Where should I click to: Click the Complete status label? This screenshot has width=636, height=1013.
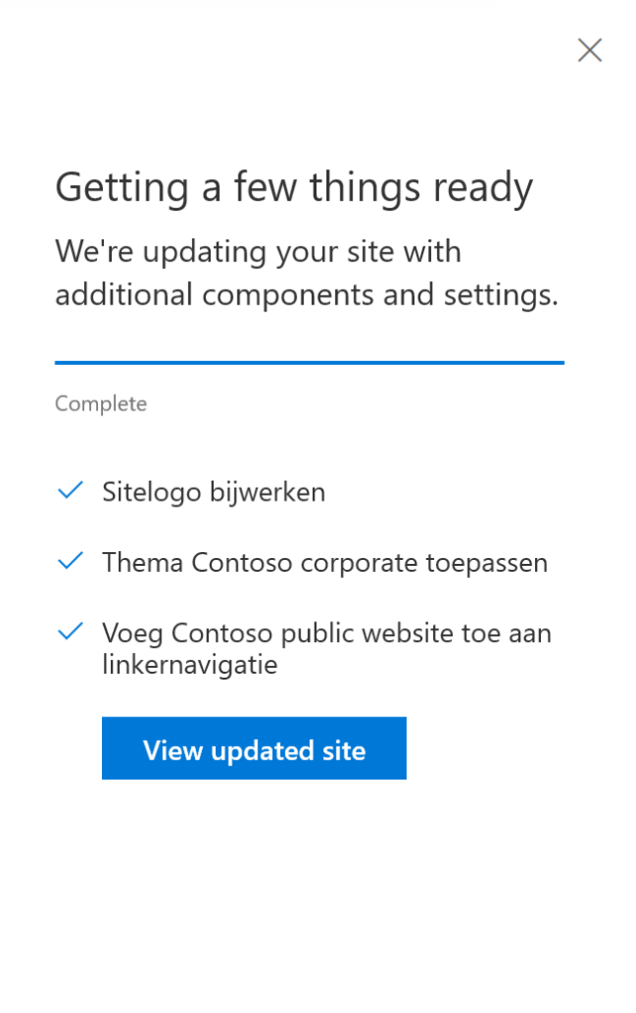click(101, 404)
